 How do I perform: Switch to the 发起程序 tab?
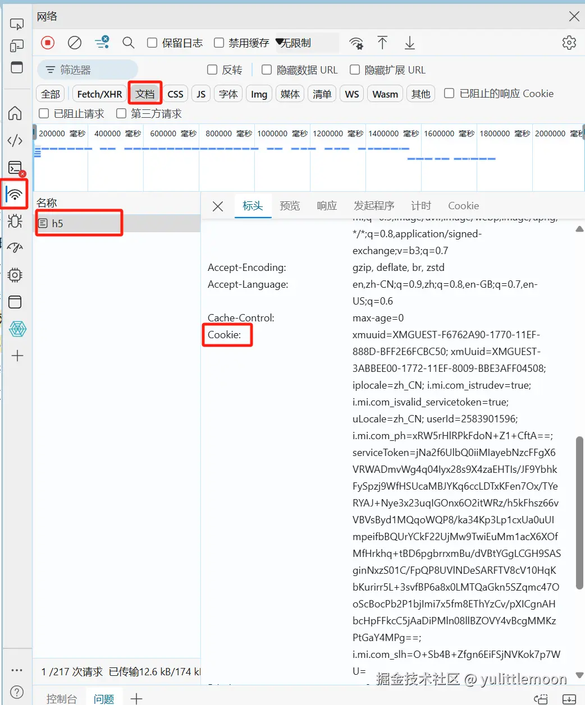[x=374, y=206]
